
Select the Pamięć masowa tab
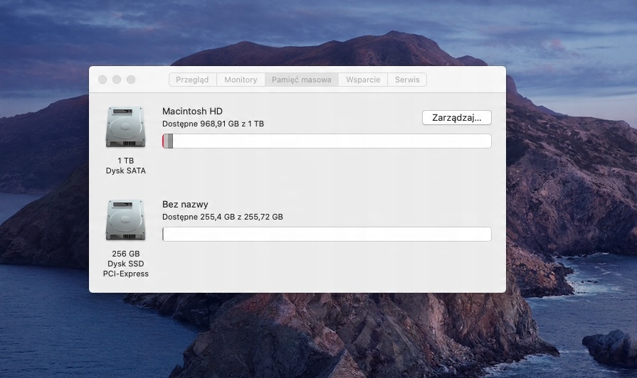point(302,80)
